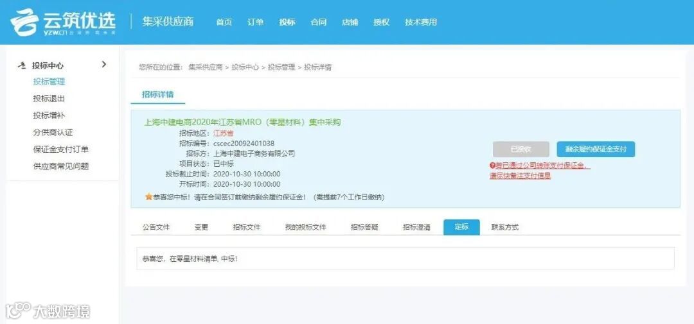This screenshot has height=324, width=694.
Task: Open the 招标文件 tab
Action: [x=247, y=227]
